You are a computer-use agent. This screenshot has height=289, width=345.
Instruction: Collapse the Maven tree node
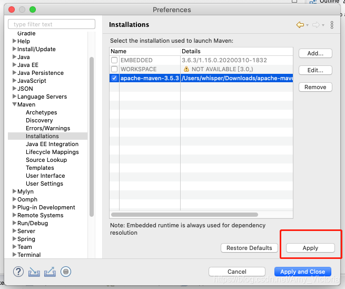pos(14,104)
